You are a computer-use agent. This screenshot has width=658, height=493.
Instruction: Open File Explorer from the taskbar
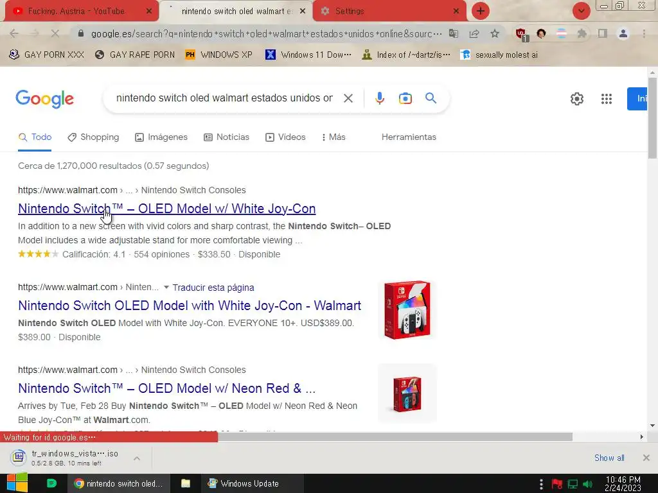point(186,483)
